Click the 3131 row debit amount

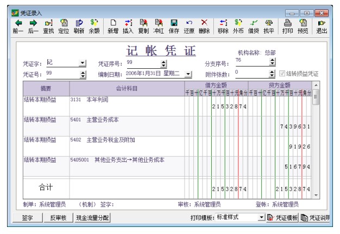tap(229, 106)
